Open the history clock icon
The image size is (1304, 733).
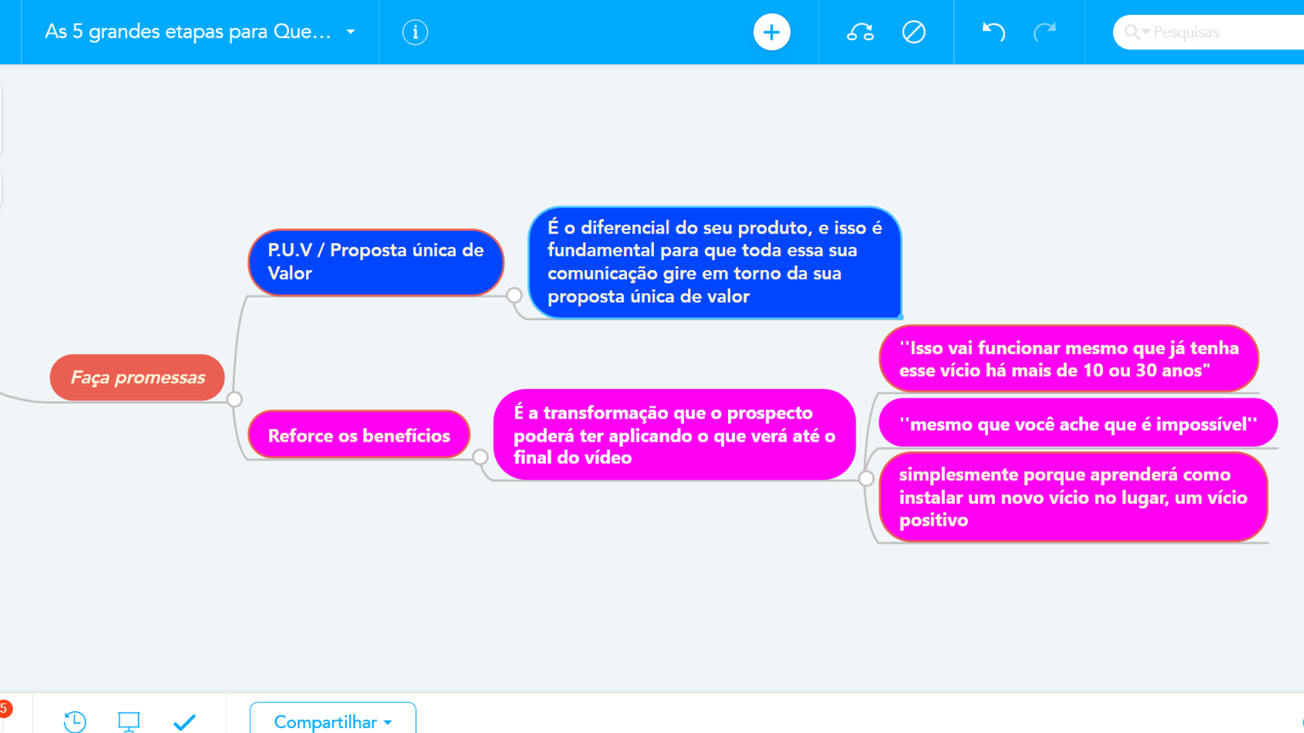point(75,721)
